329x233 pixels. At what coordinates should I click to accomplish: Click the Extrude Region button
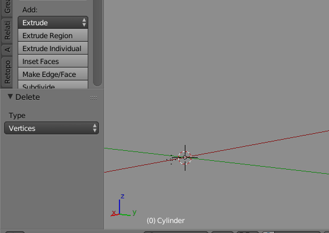[53, 35]
